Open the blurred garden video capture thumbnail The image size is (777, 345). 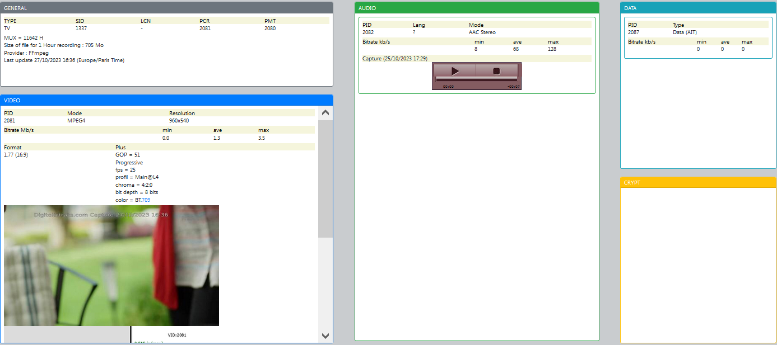[111, 265]
